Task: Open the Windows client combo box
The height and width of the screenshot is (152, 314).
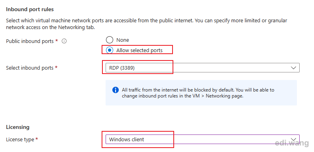Action: click(202, 139)
